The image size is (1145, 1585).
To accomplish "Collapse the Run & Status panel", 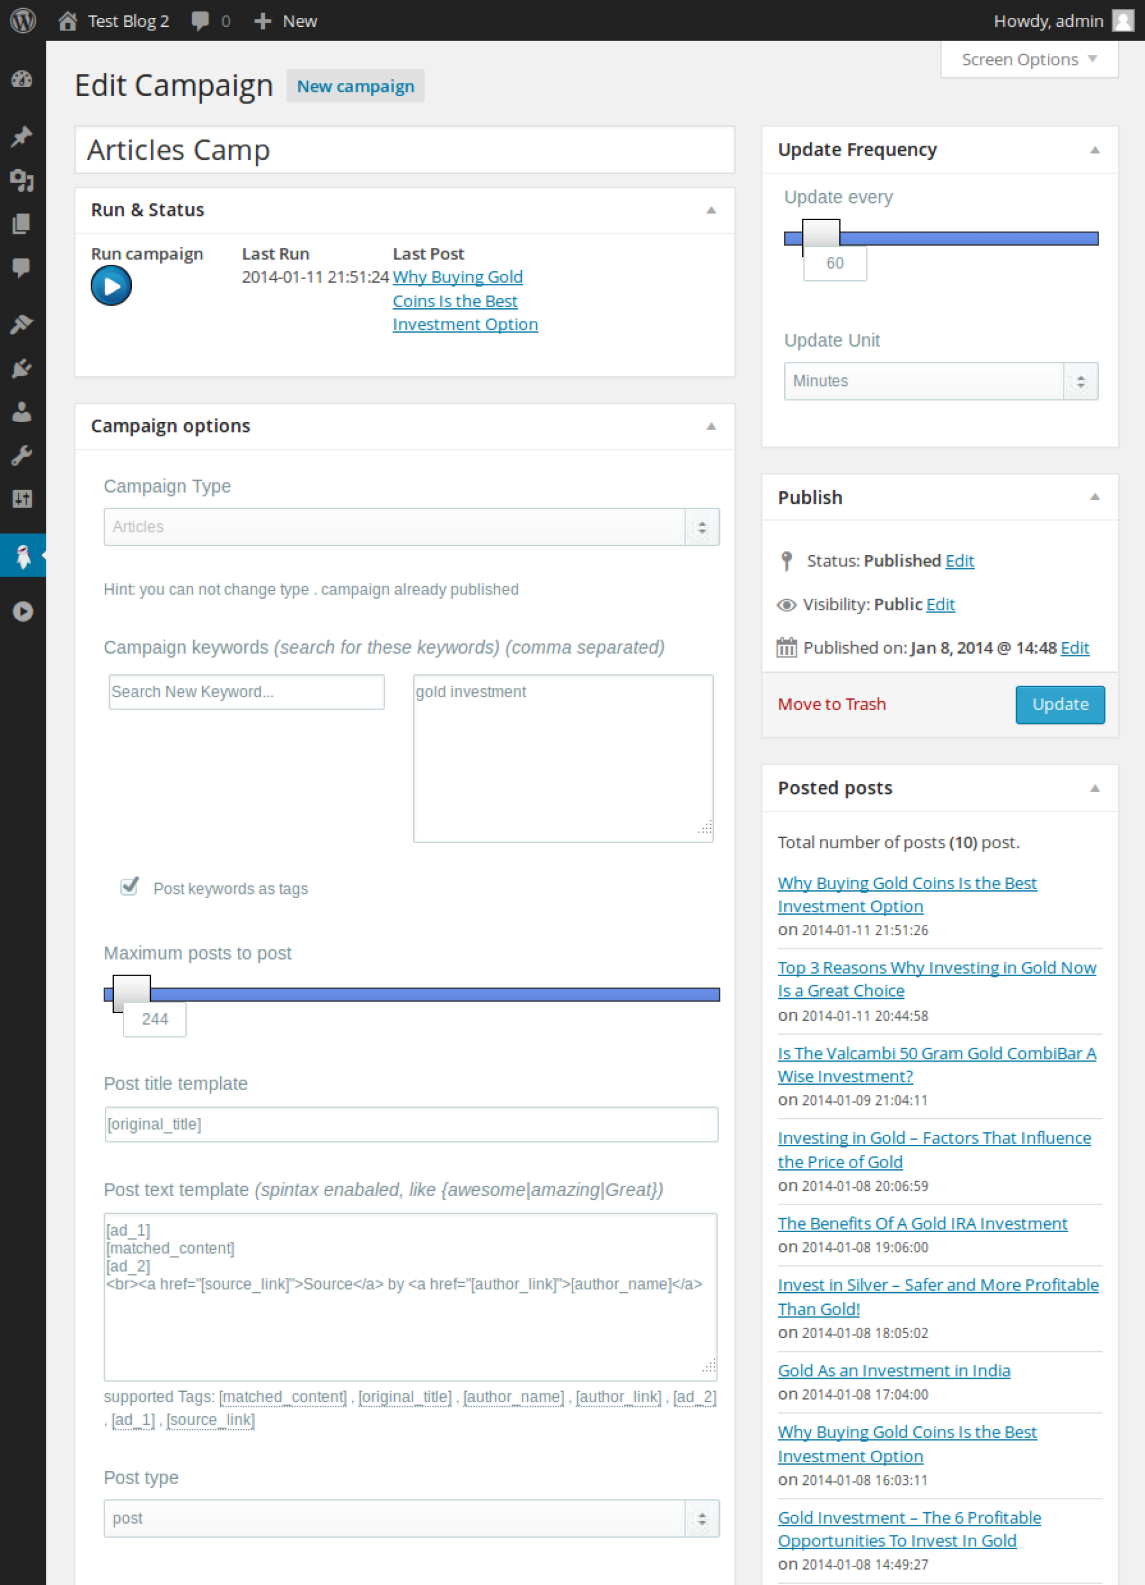I will point(711,210).
